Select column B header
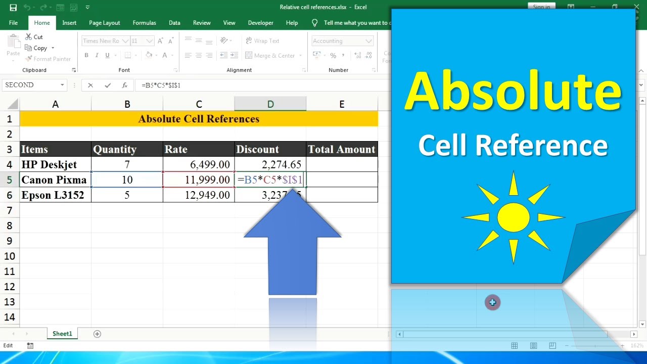Viewport: 647px width, 364px height. (127, 104)
